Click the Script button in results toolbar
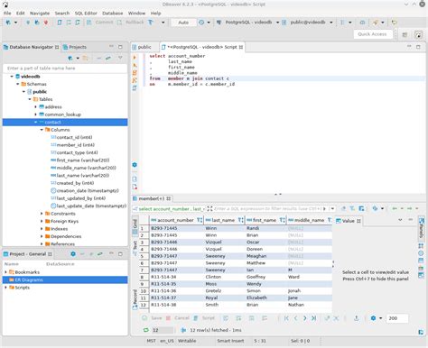 pos(204,318)
